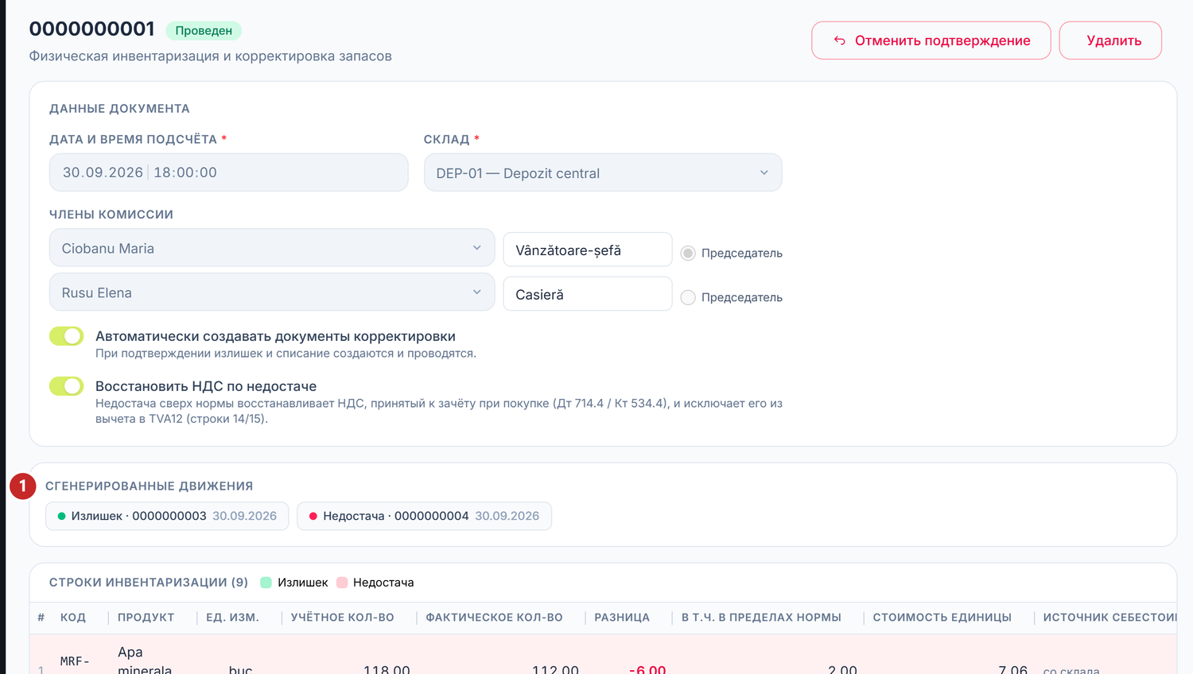Click the Vânzătoare-șefă position field
Image resolution: width=1193 pixels, height=674 pixels.
(x=588, y=250)
